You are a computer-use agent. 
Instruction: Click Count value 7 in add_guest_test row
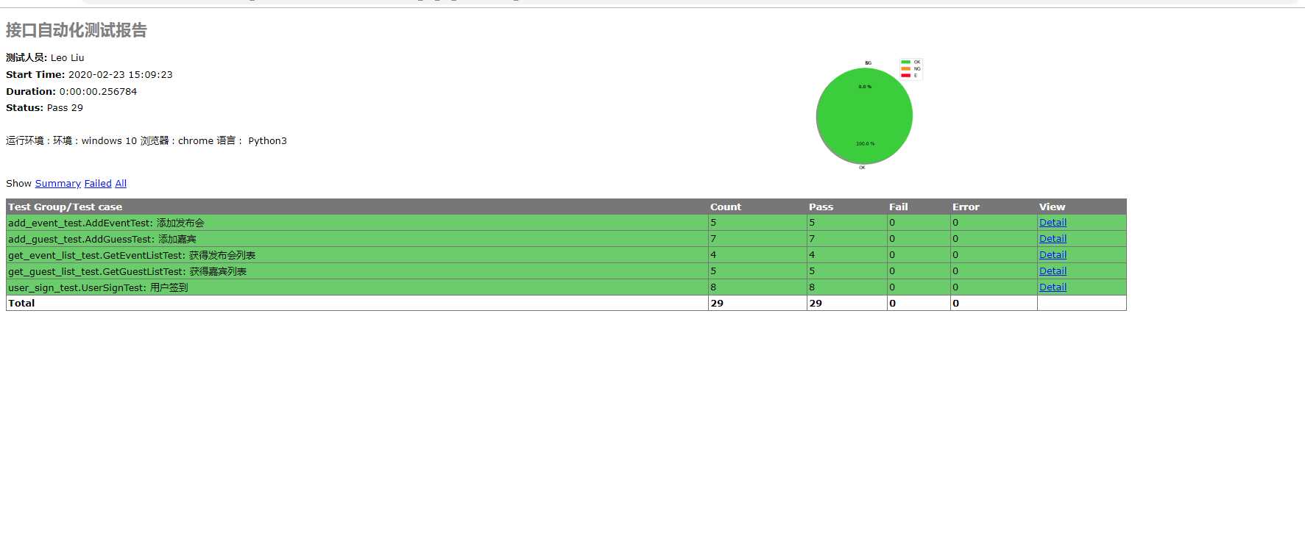(x=713, y=239)
